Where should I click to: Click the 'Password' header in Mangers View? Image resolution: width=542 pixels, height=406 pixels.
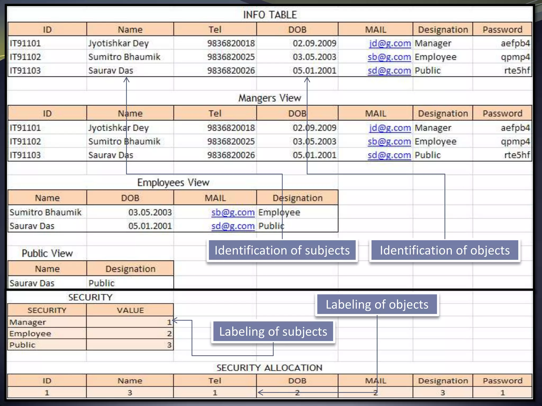click(x=502, y=113)
